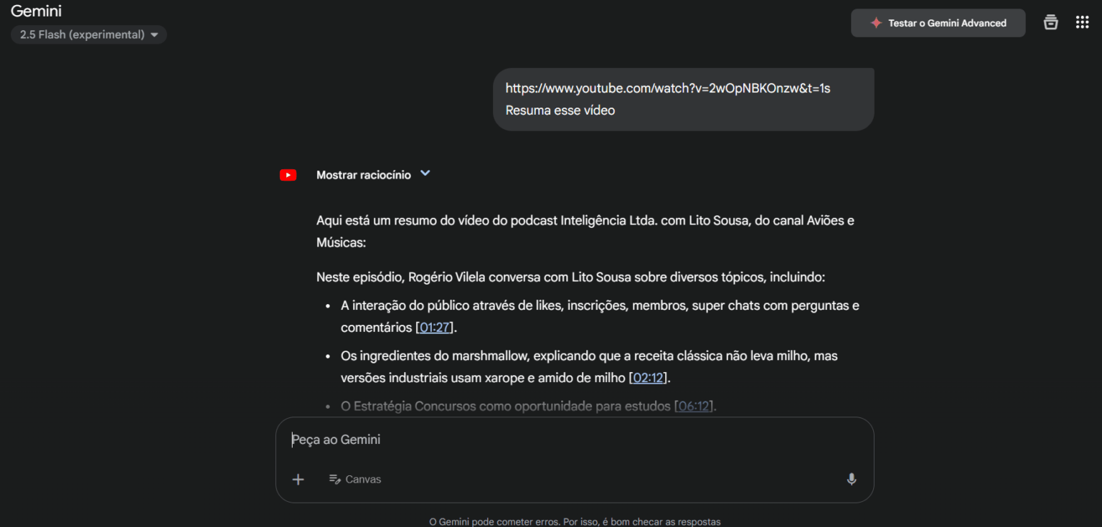Open the 2.5 Flash model selector
The height and width of the screenshot is (527, 1102).
[89, 34]
